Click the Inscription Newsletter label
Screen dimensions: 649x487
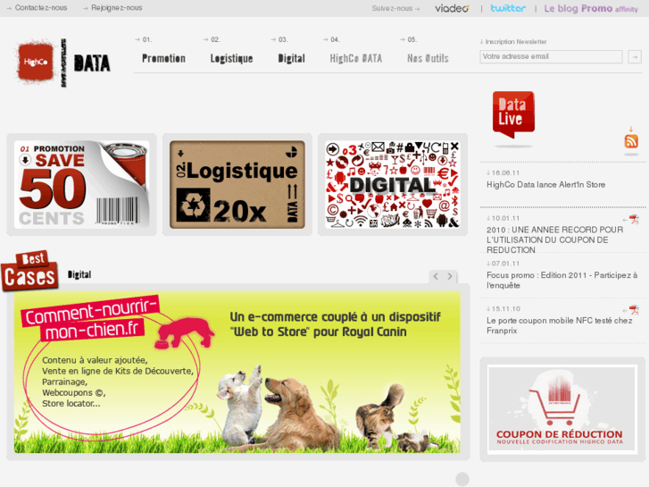pyautogui.click(x=516, y=42)
